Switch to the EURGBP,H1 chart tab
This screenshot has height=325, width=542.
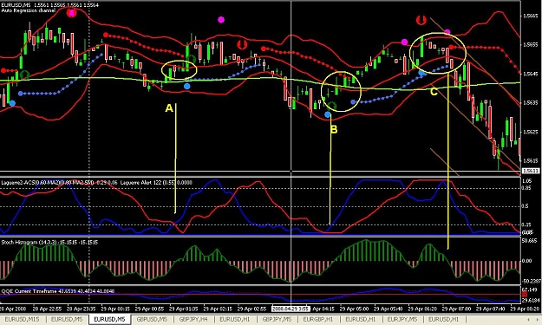317,320
